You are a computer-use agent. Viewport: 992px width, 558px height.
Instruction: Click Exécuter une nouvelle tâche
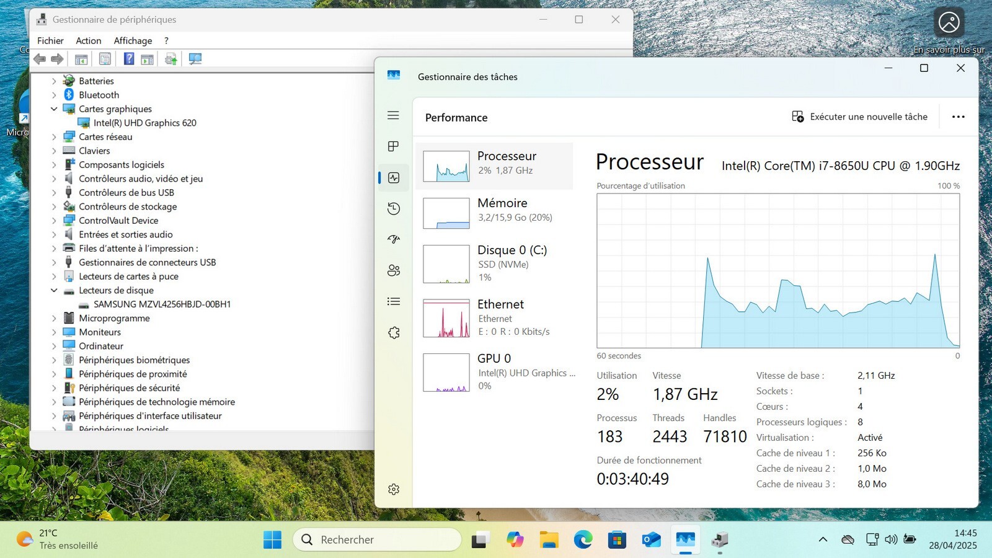pos(859,117)
